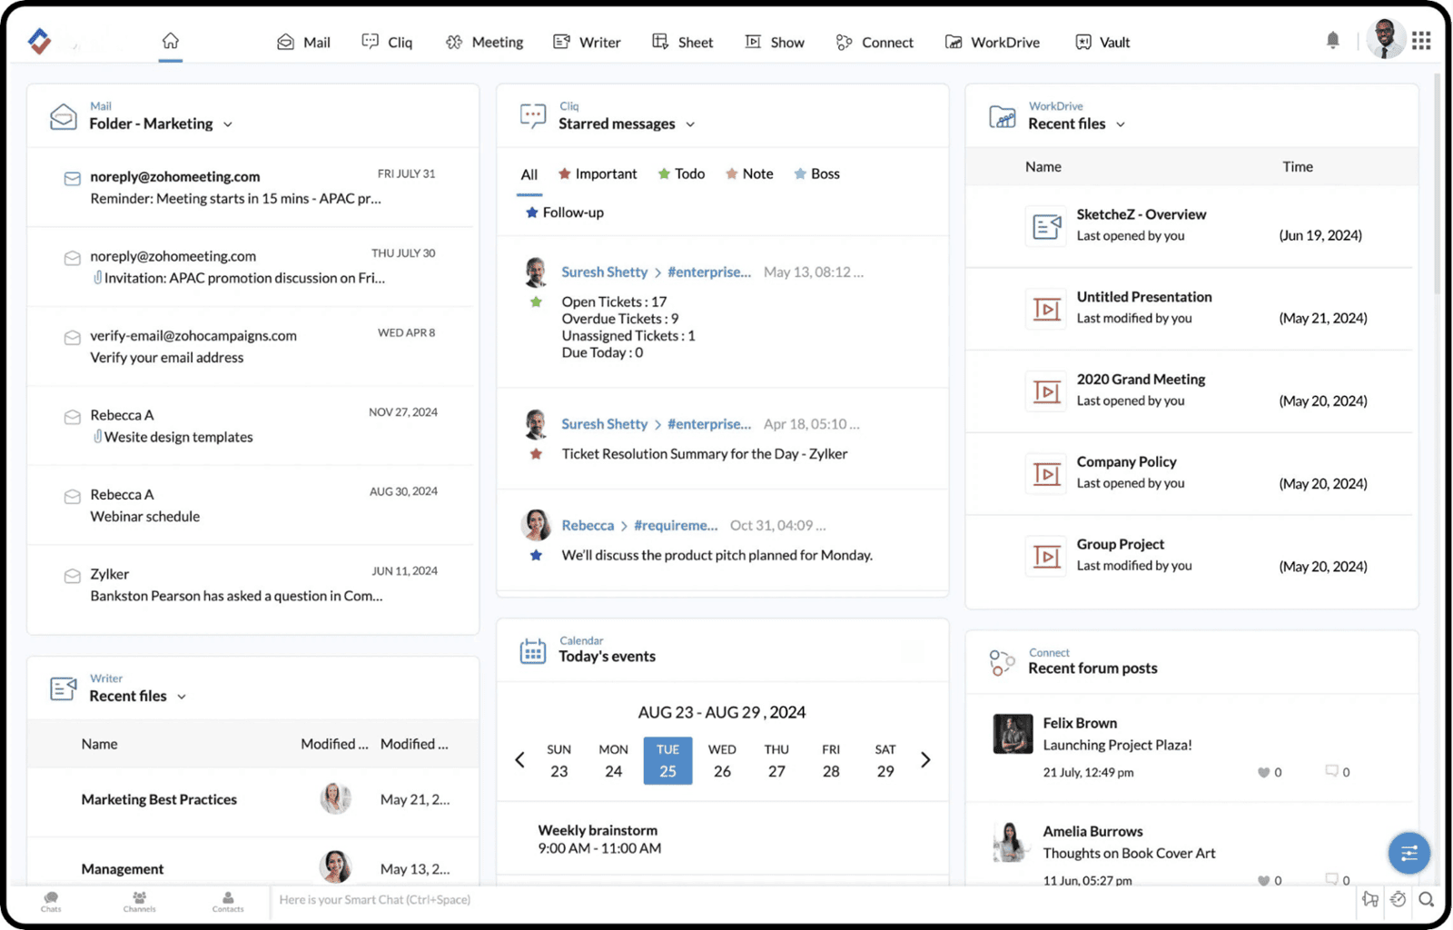Image resolution: width=1453 pixels, height=930 pixels.
Task: Select Wednesday 26 in the calendar
Action: [x=722, y=760]
